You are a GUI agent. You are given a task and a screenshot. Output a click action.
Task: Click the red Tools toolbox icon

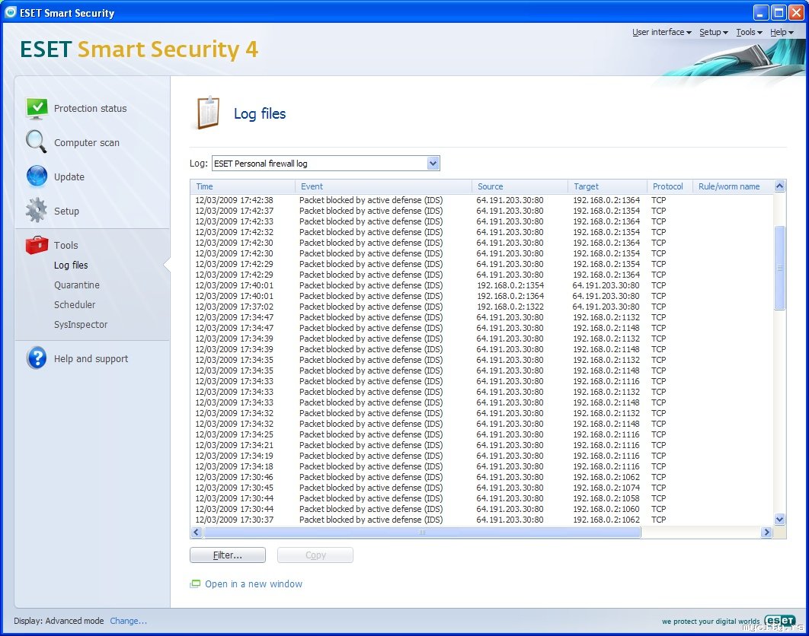37,245
